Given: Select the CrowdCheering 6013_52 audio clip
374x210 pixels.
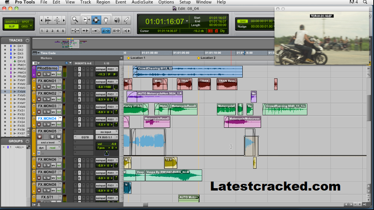Looking at the screenshot, I should [188, 72].
